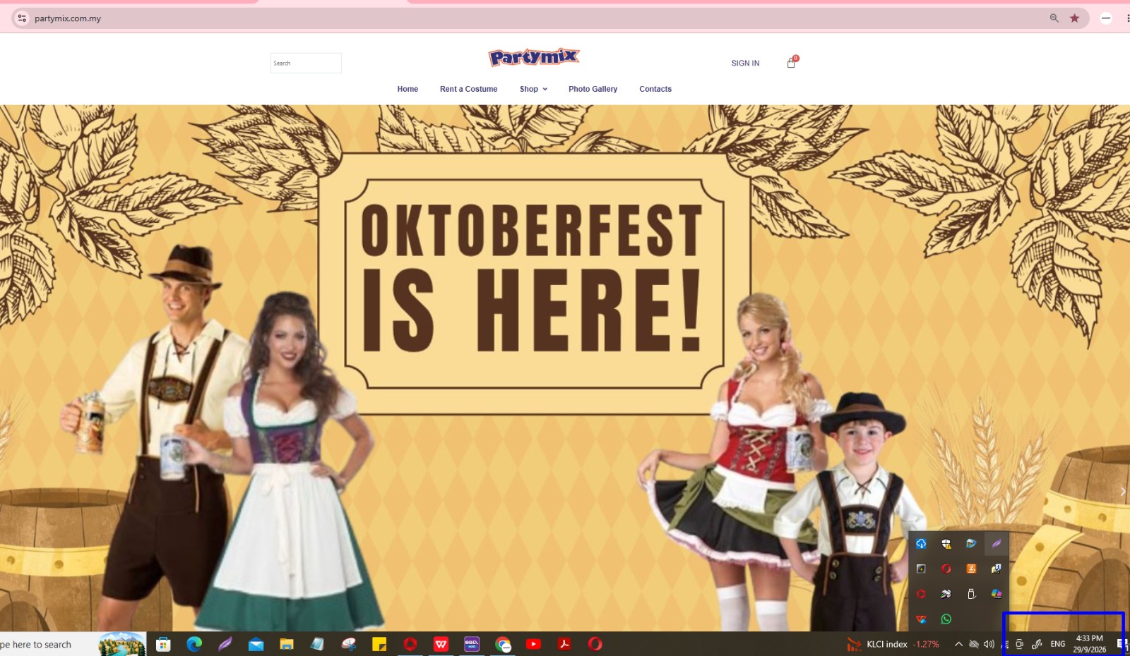Click the ENG language indicator
This screenshot has width=1130, height=656.
(x=1057, y=644)
